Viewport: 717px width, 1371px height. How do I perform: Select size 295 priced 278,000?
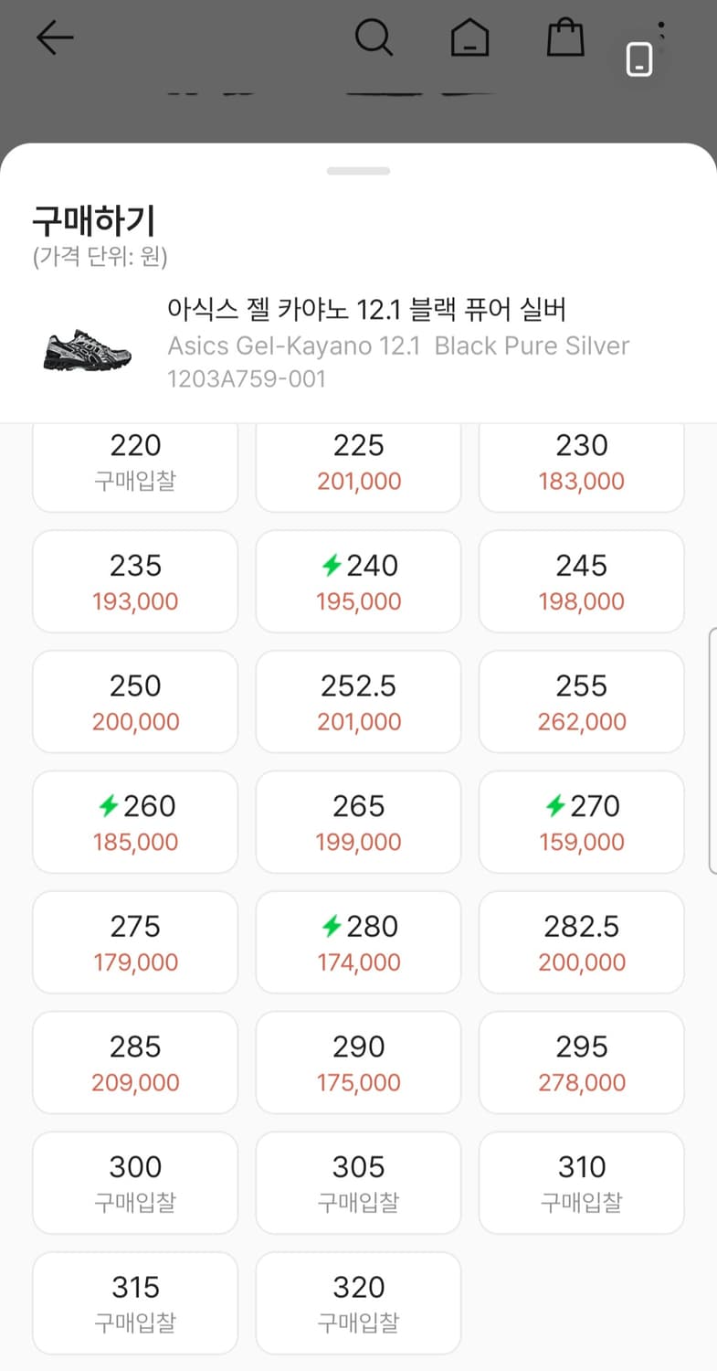click(581, 1063)
